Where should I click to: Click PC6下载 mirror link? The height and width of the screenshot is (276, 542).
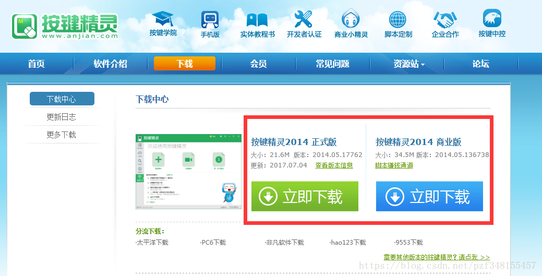213,243
